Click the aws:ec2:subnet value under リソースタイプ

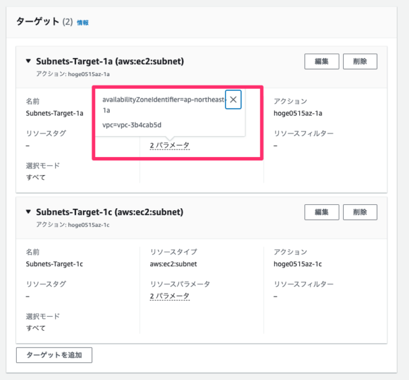tap(173, 264)
